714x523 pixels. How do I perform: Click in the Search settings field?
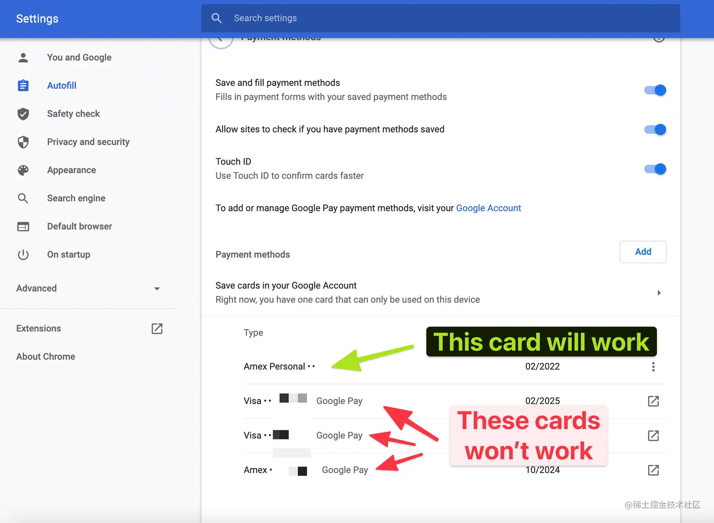pos(441,18)
